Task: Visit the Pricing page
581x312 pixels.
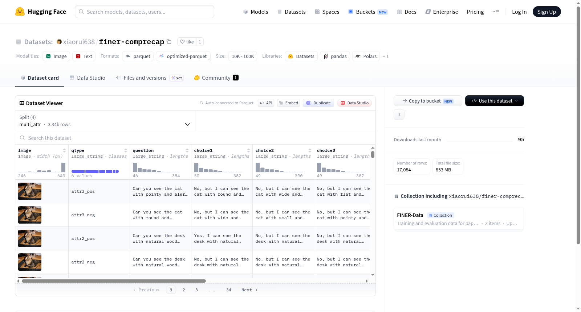Action: (x=475, y=12)
